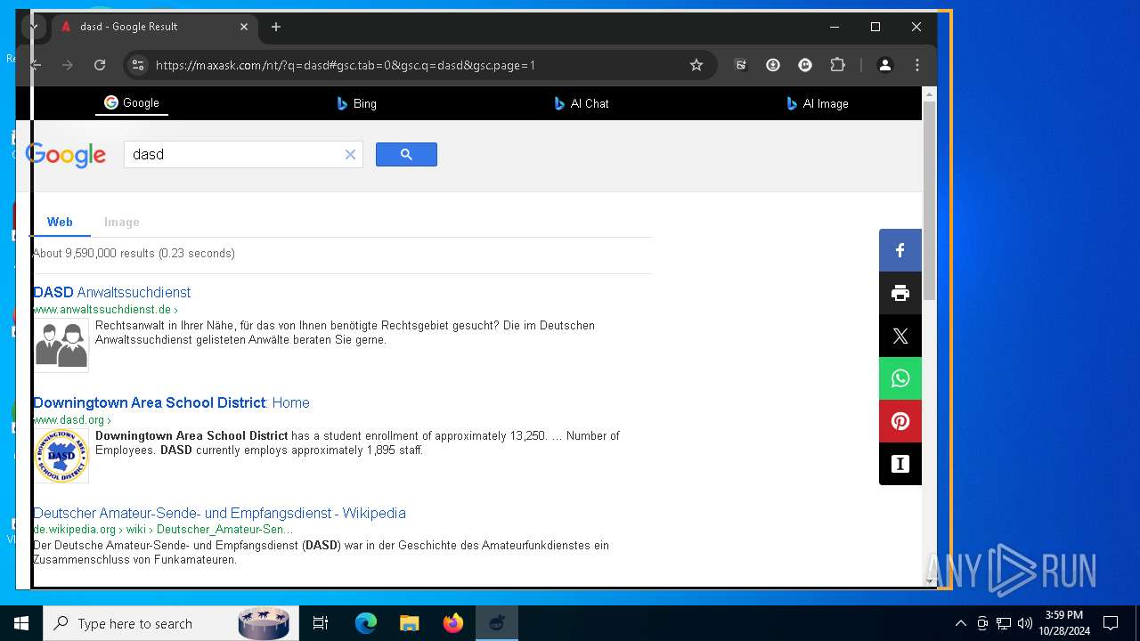The height and width of the screenshot is (641, 1140).
Task: Launch Firefox from the taskbar
Action: coord(453,623)
